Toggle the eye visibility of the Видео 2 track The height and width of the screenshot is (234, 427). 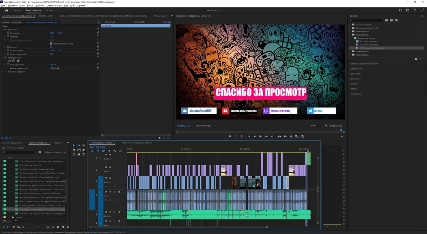click(x=110, y=167)
